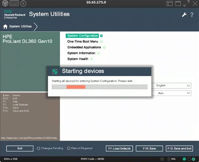The height and width of the screenshot is (162, 199).
Task: Toggle full screen arrows icon
Action: tap(186, 3)
